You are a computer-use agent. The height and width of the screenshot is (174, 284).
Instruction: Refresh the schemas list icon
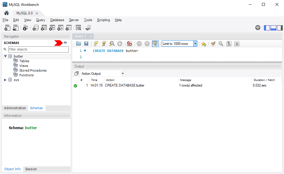(x=65, y=43)
